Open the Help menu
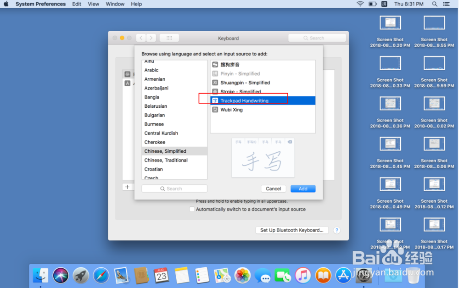 pyautogui.click(x=136, y=4)
